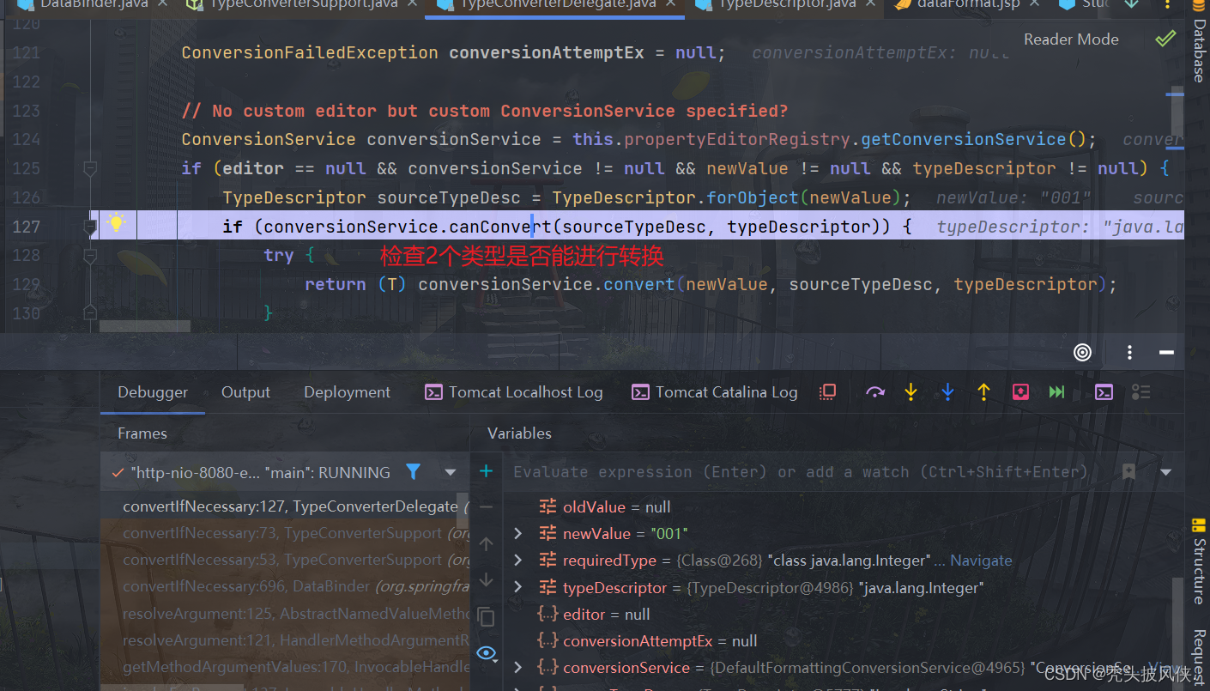Click the copy icon in Variables sidebar
The height and width of the screenshot is (691, 1210).
[486, 617]
